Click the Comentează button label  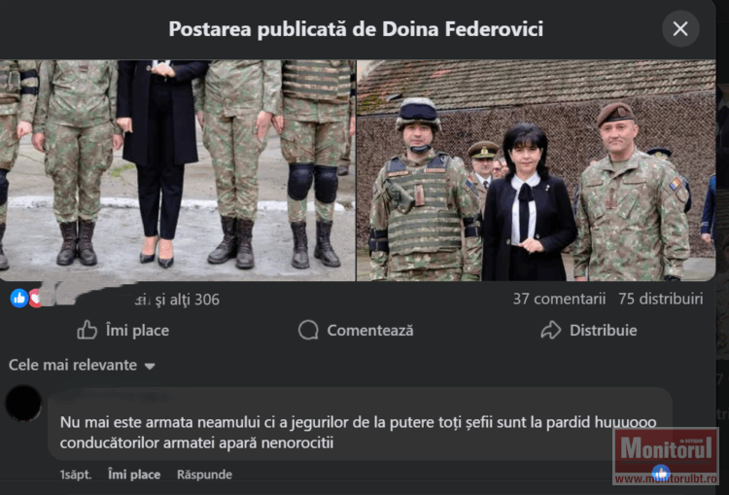tap(370, 331)
